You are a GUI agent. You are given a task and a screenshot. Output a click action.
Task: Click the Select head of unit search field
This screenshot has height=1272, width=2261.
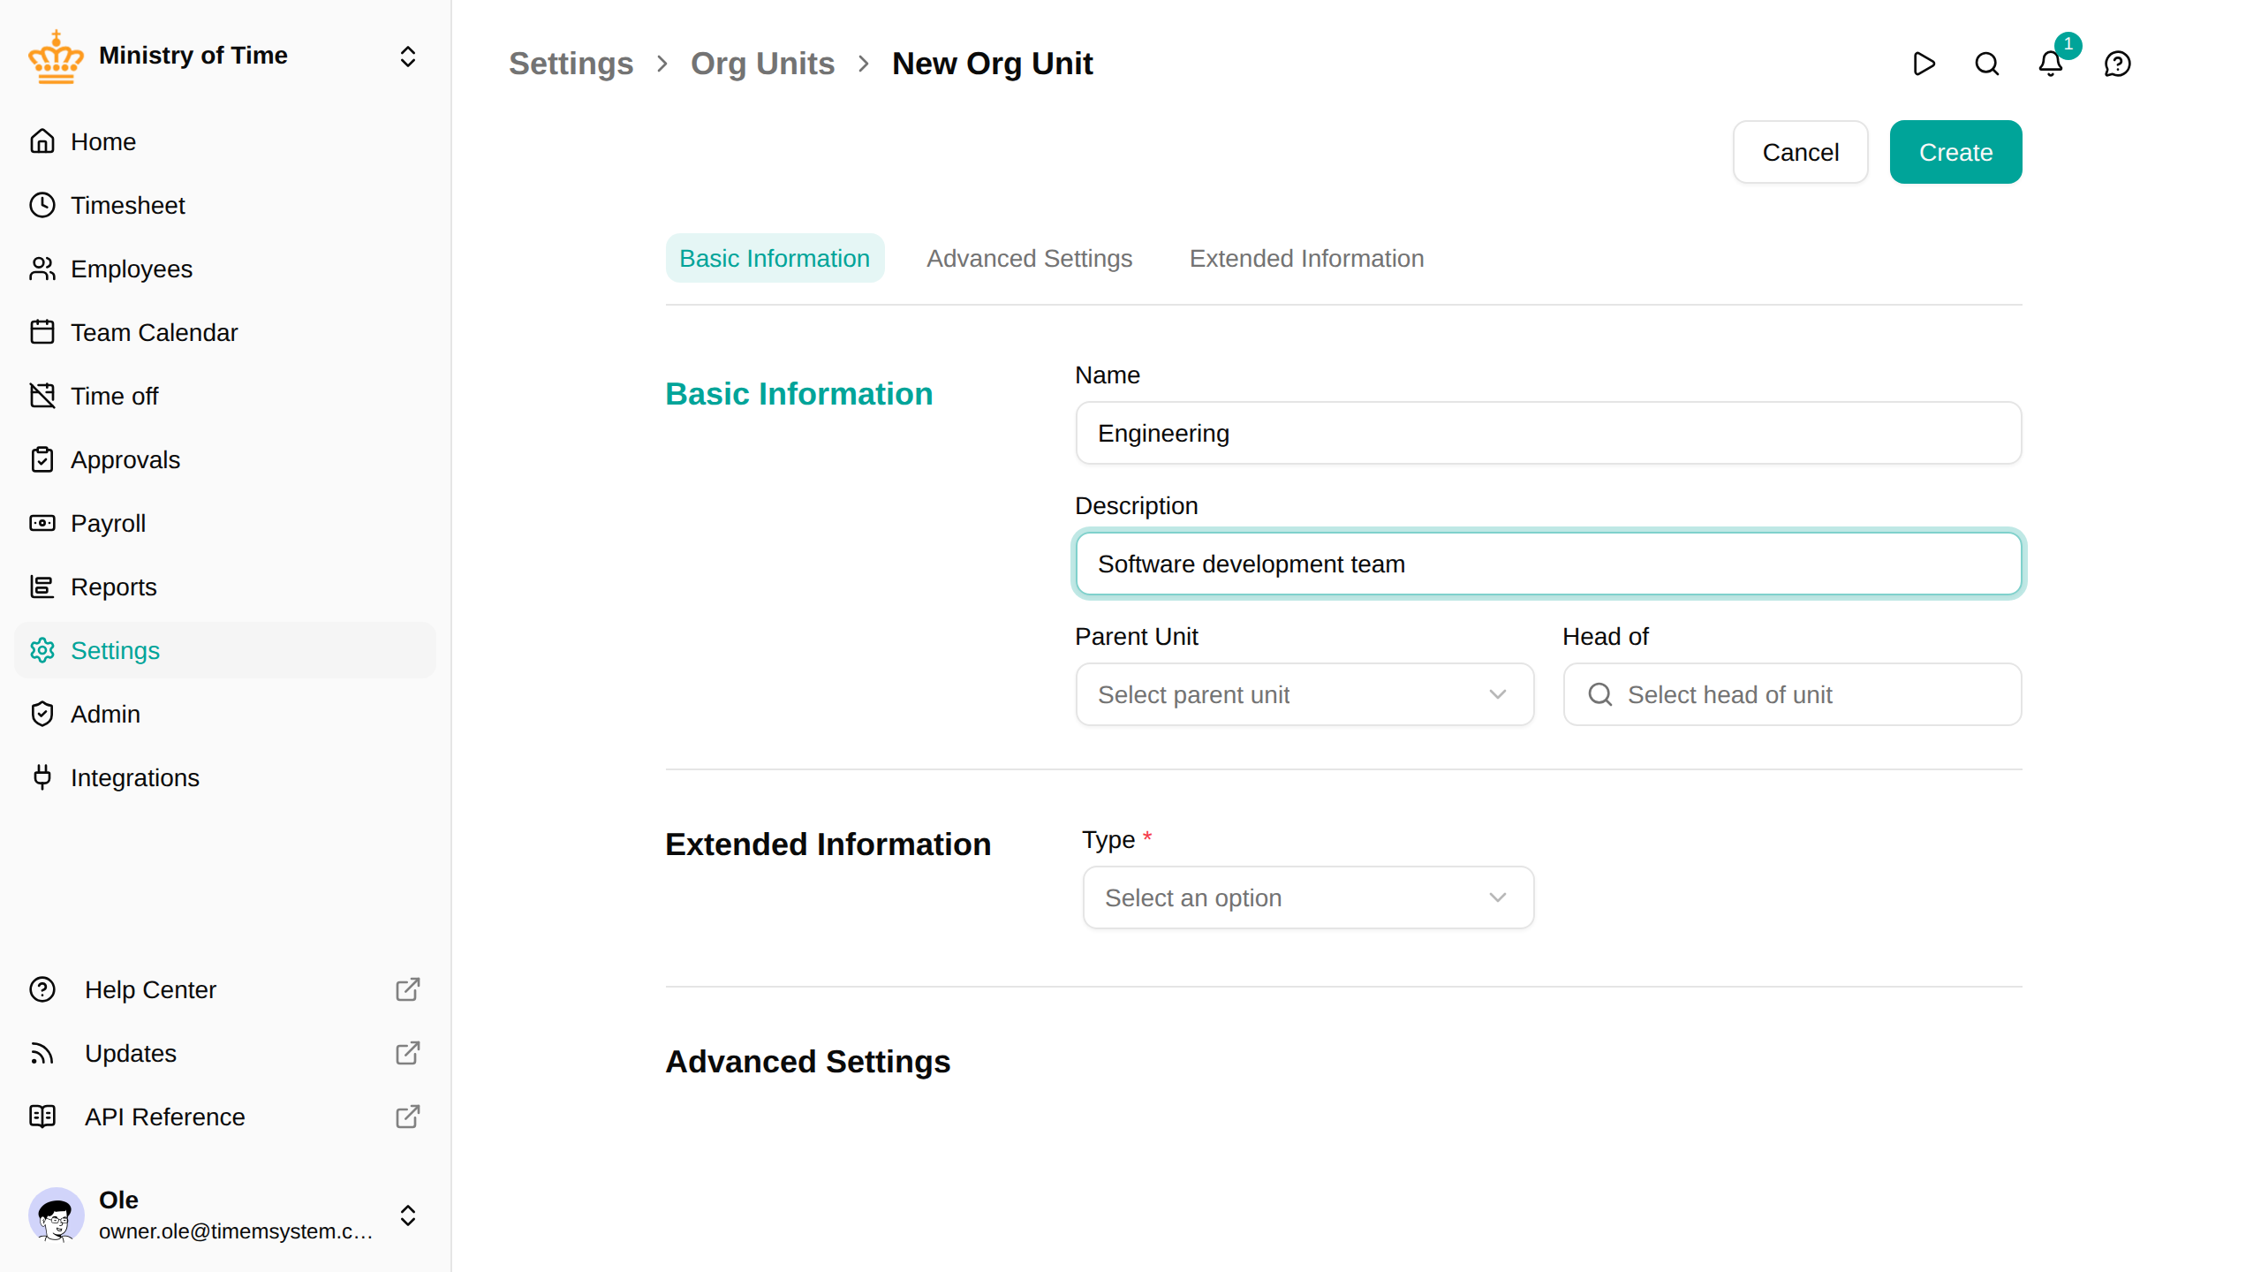pos(1792,694)
